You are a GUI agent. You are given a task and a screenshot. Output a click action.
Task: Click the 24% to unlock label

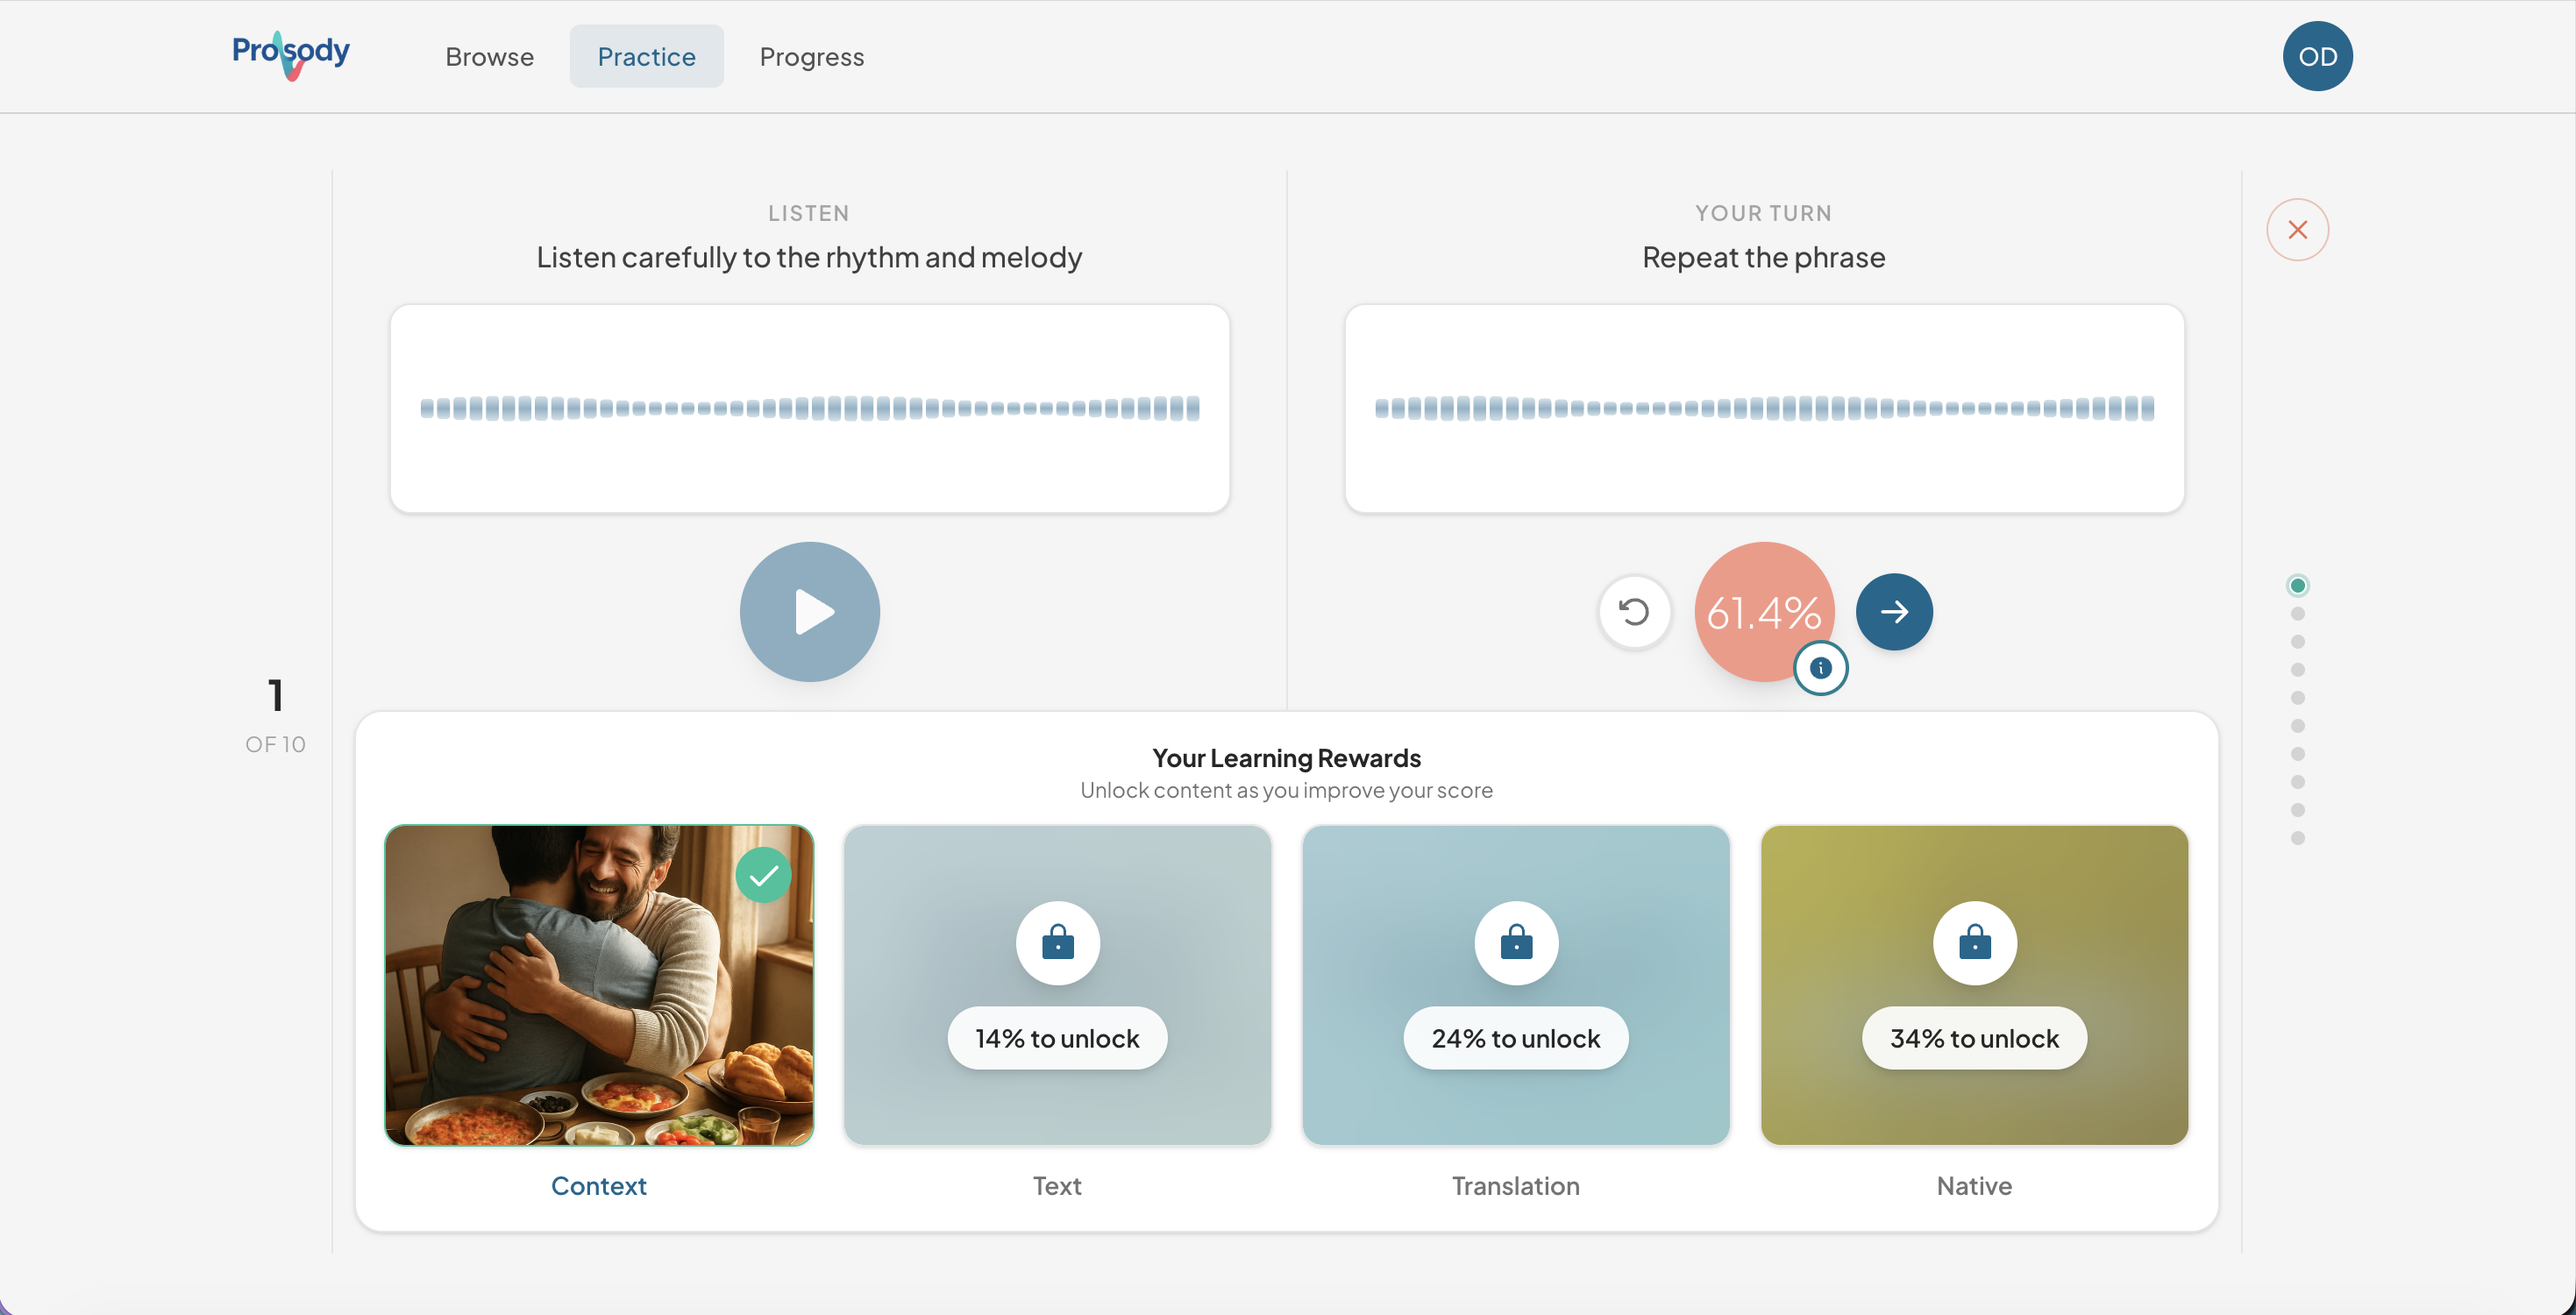[1514, 1037]
